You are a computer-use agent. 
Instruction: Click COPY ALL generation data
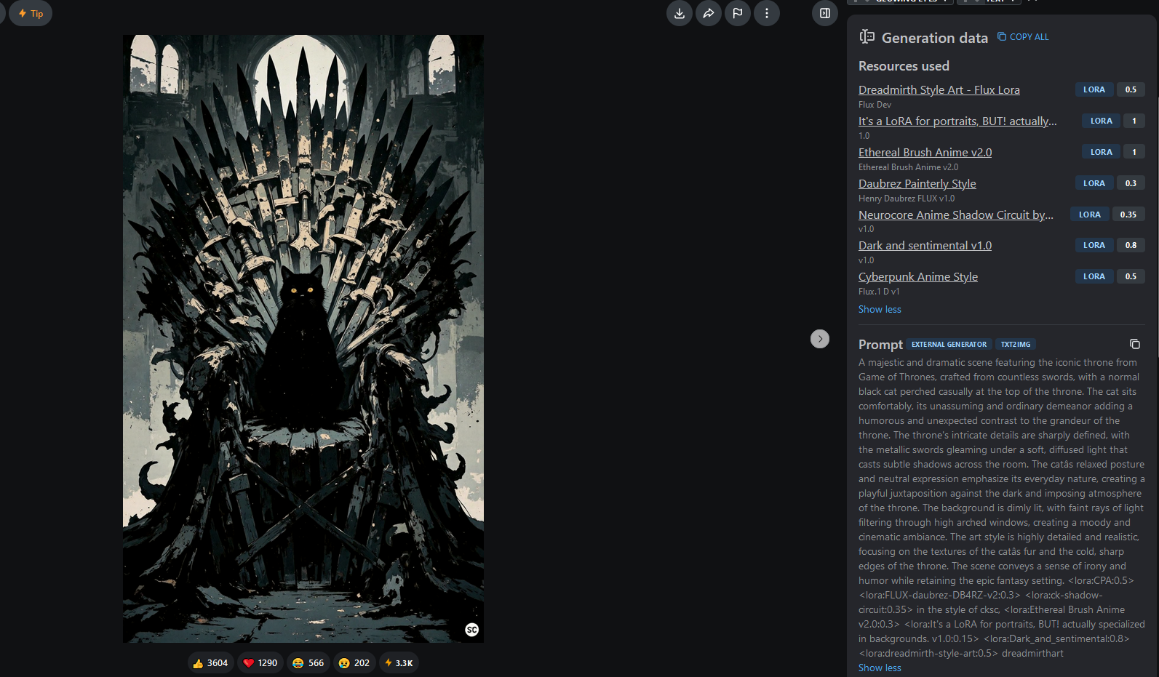click(x=1023, y=37)
